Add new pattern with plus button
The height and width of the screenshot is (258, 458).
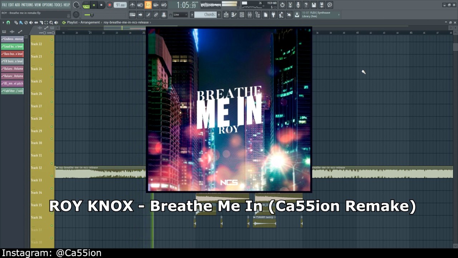219,15
